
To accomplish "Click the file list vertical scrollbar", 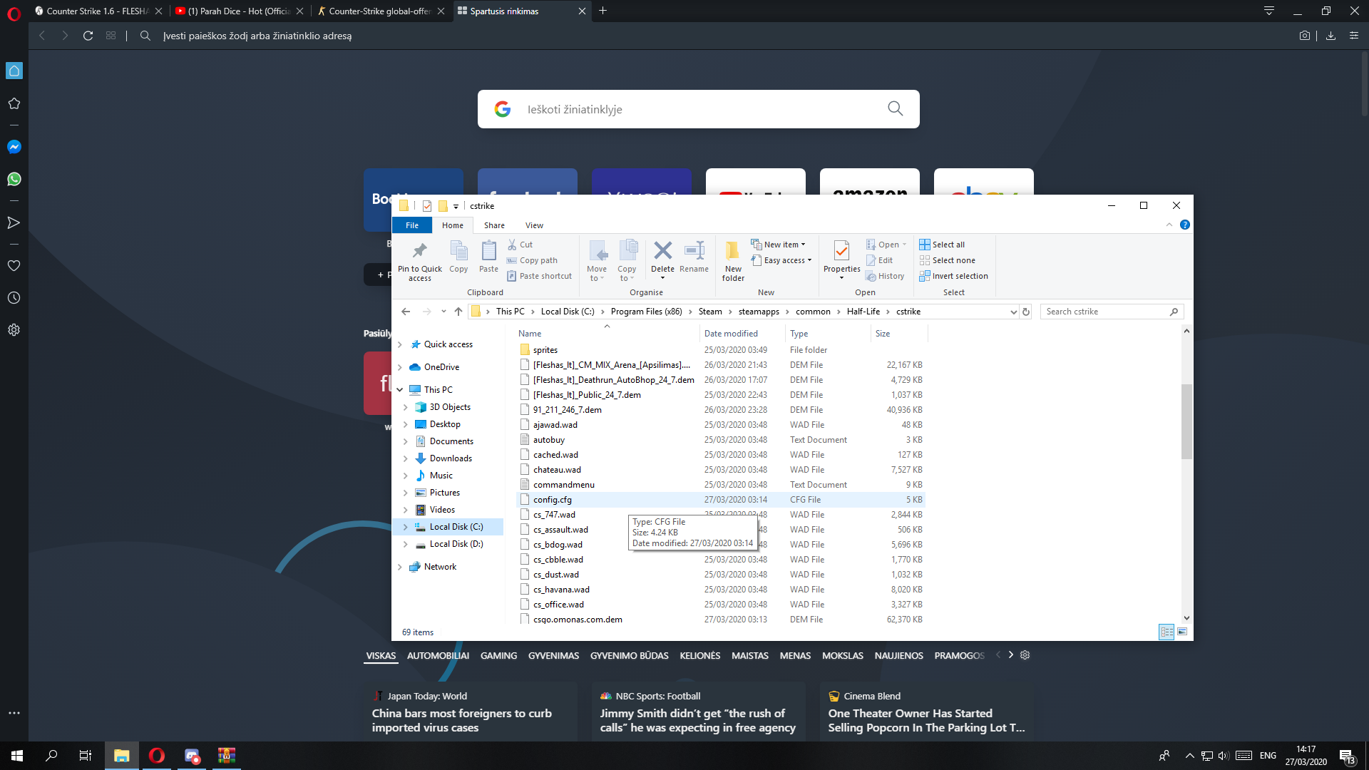I will (1186, 421).
